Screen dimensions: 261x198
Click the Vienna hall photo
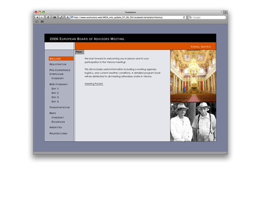[193, 76]
